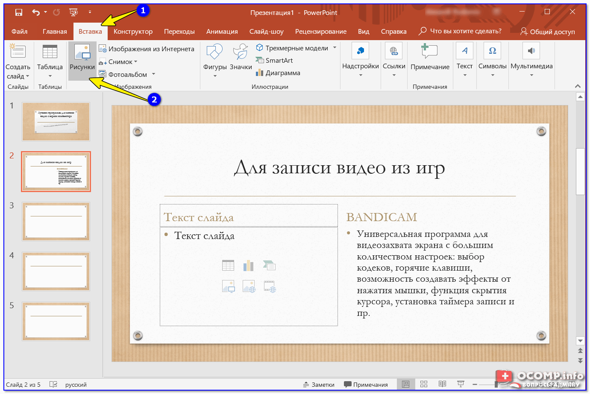Expand the Фотоальбом dropdown arrow
Image resolution: width=590 pixels, height=394 pixels.
pos(153,74)
